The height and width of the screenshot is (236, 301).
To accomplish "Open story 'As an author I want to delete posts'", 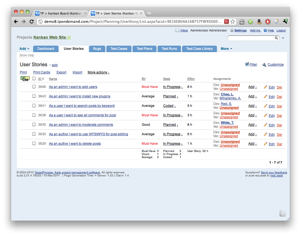I will [75, 144].
